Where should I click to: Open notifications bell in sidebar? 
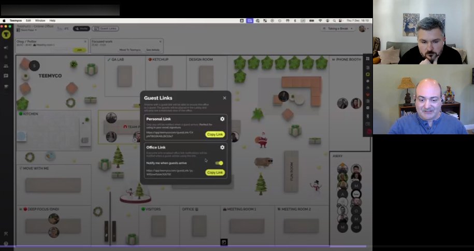pyautogui.click(x=6, y=57)
